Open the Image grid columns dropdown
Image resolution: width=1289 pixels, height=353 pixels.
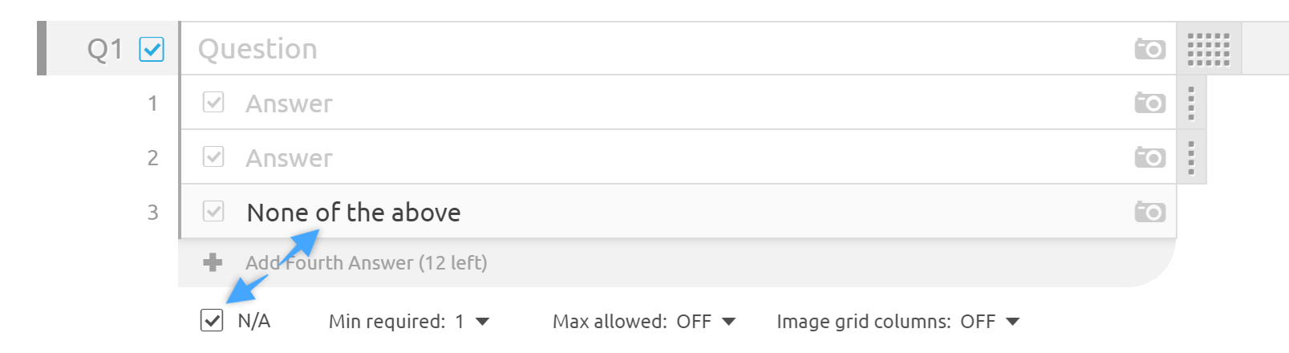pyautogui.click(x=1012, y=322)
